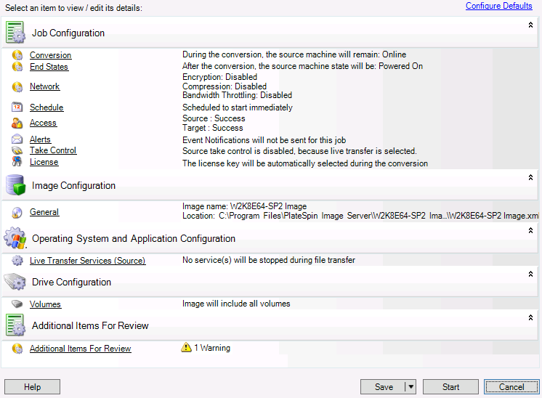Click the License icon
This screenshot has width=542, height=398.
tap(17, 162)
